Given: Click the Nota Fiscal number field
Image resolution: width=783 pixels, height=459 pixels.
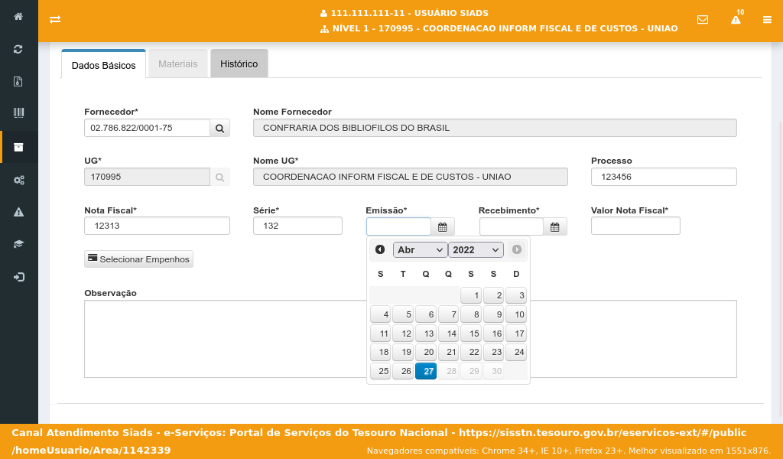Looking at the screenshot, I should [x=157, y=226].
